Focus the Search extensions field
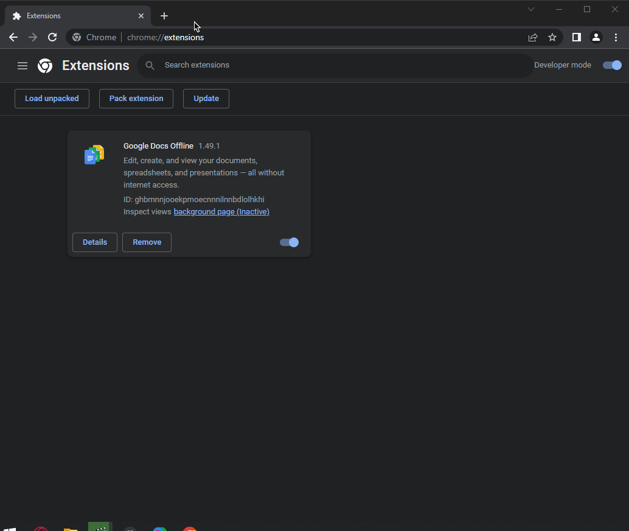 click(x=335, y=65)
